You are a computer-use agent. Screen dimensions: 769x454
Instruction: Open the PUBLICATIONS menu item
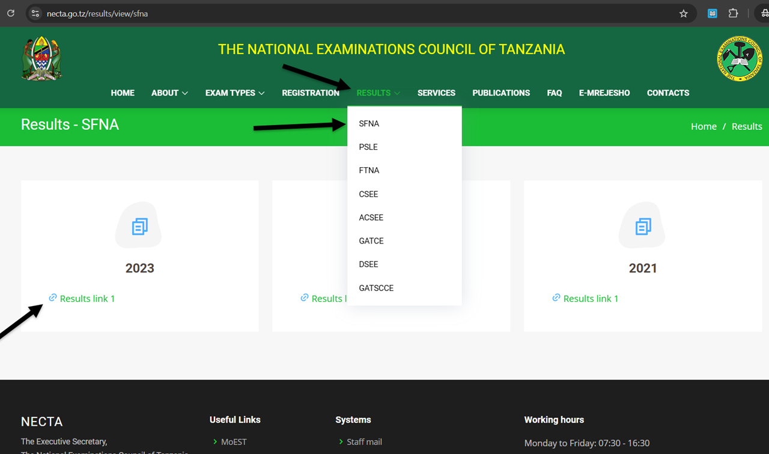click(501, 93)
